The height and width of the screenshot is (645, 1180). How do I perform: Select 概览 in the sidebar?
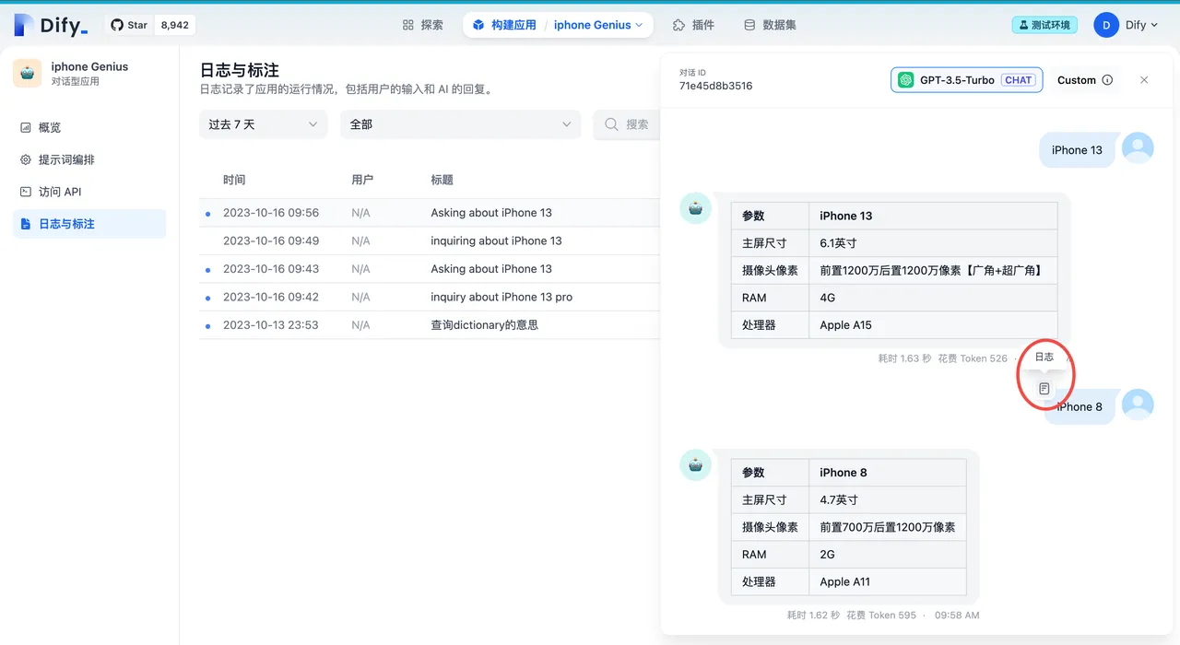(49, 127)
